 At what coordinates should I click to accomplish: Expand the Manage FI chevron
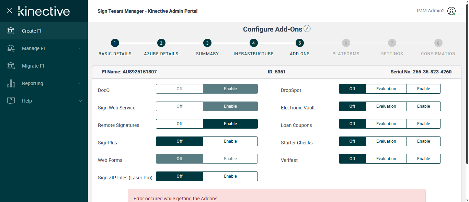click(x=80, y=48)
